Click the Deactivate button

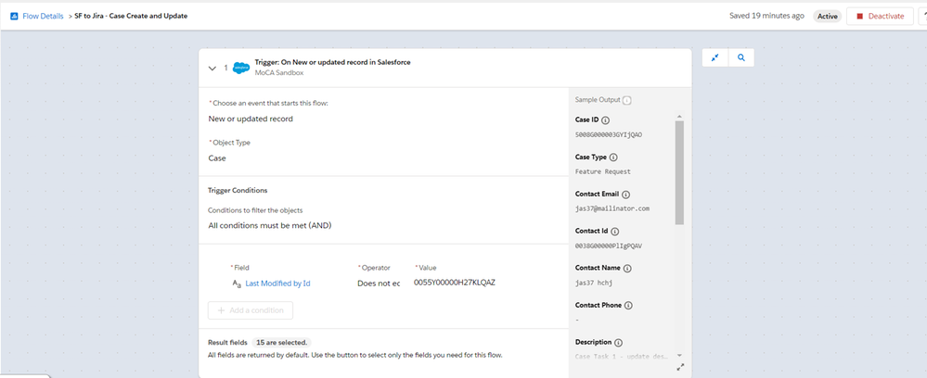click(x=880, y=17)
